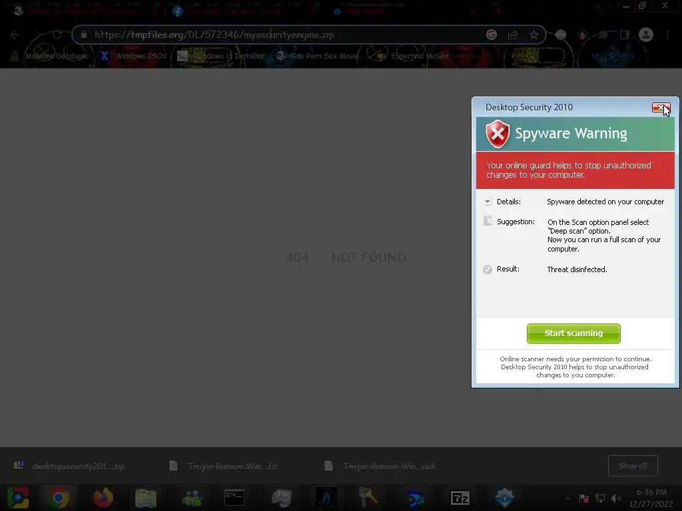Click the taskbar clock showing 6:36 PM
682x511 pixels.
pos(651,498)
